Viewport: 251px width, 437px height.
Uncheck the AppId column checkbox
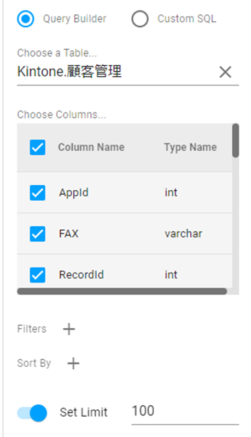click(38, 192)
